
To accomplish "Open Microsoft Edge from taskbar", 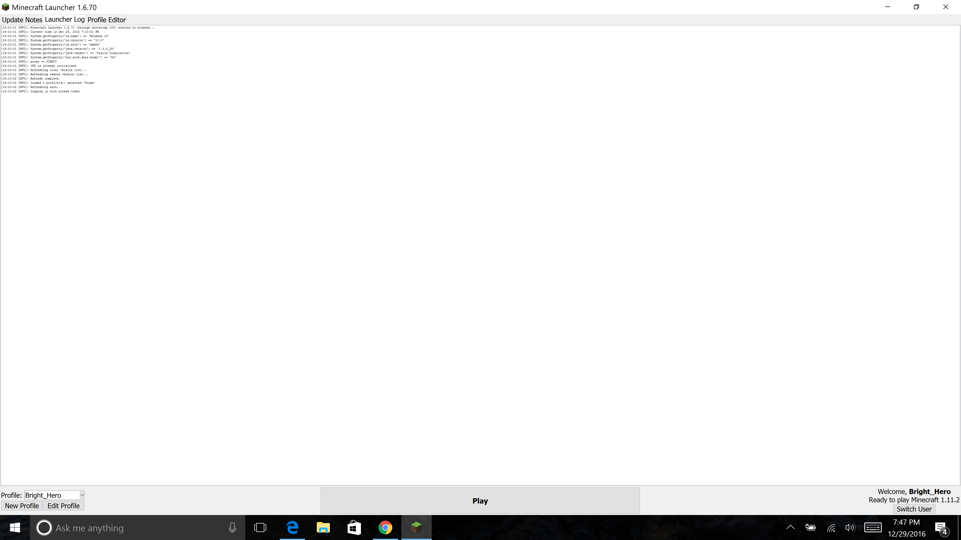I will (x=293, y=528).
